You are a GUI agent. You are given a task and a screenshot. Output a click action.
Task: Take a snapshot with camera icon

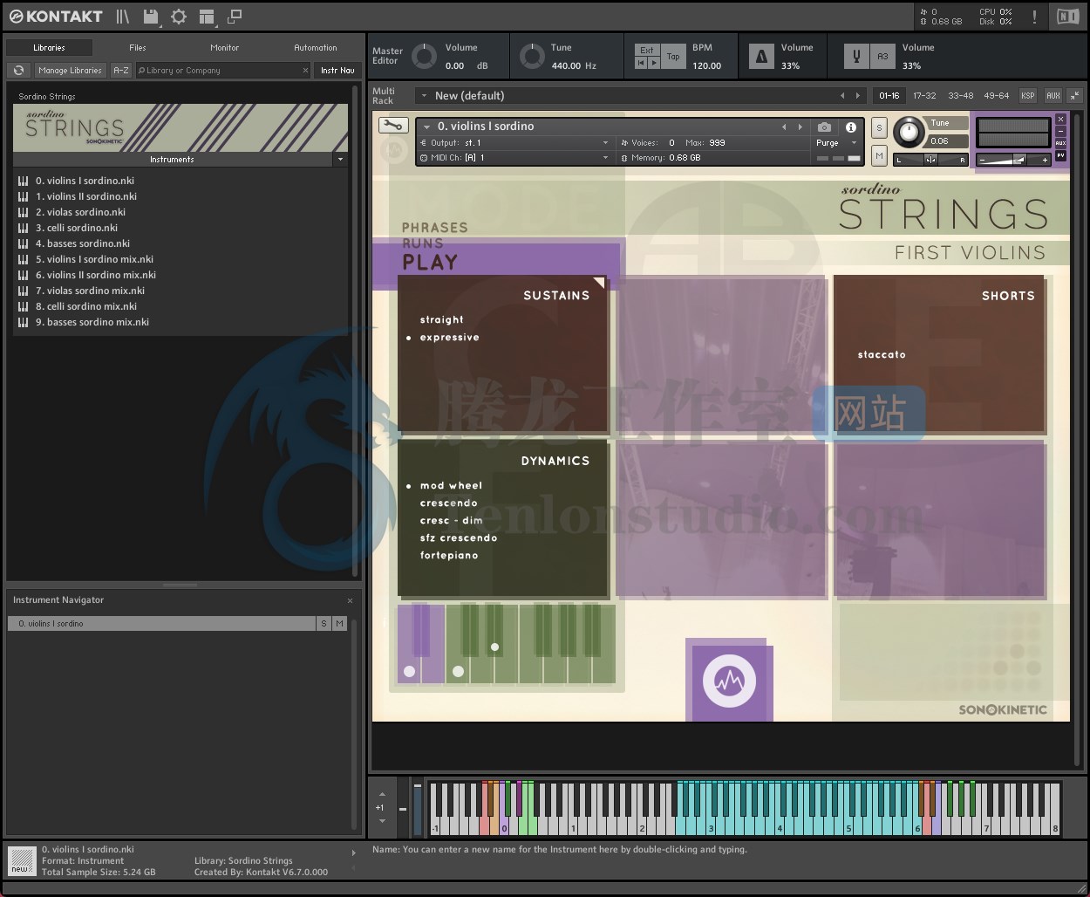tap(824, 127)
